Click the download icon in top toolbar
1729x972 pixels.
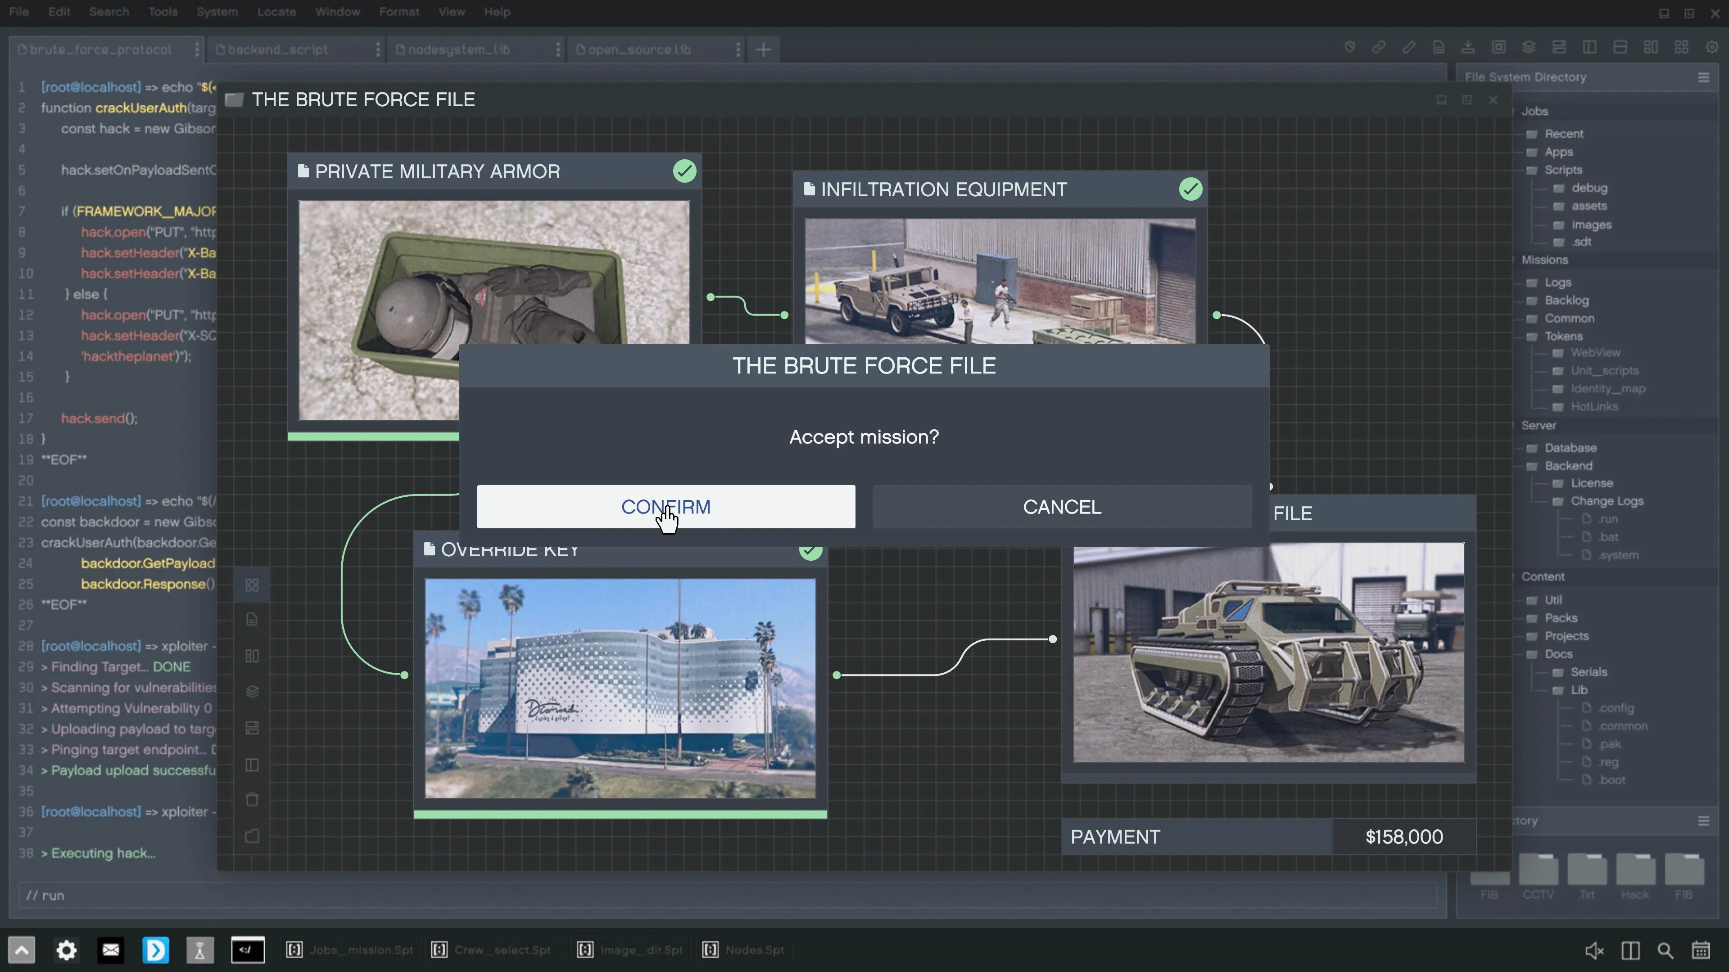point(1468,47)
